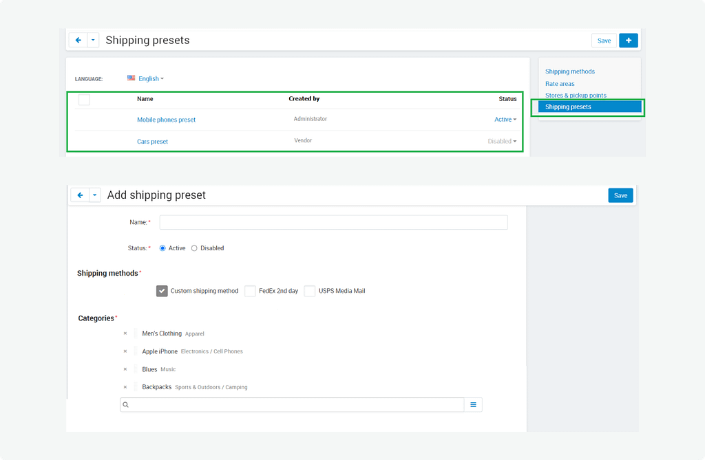Click Save on the Add shipping preset form
Viewport: 705px width, 460px height.
click(620, 195)
